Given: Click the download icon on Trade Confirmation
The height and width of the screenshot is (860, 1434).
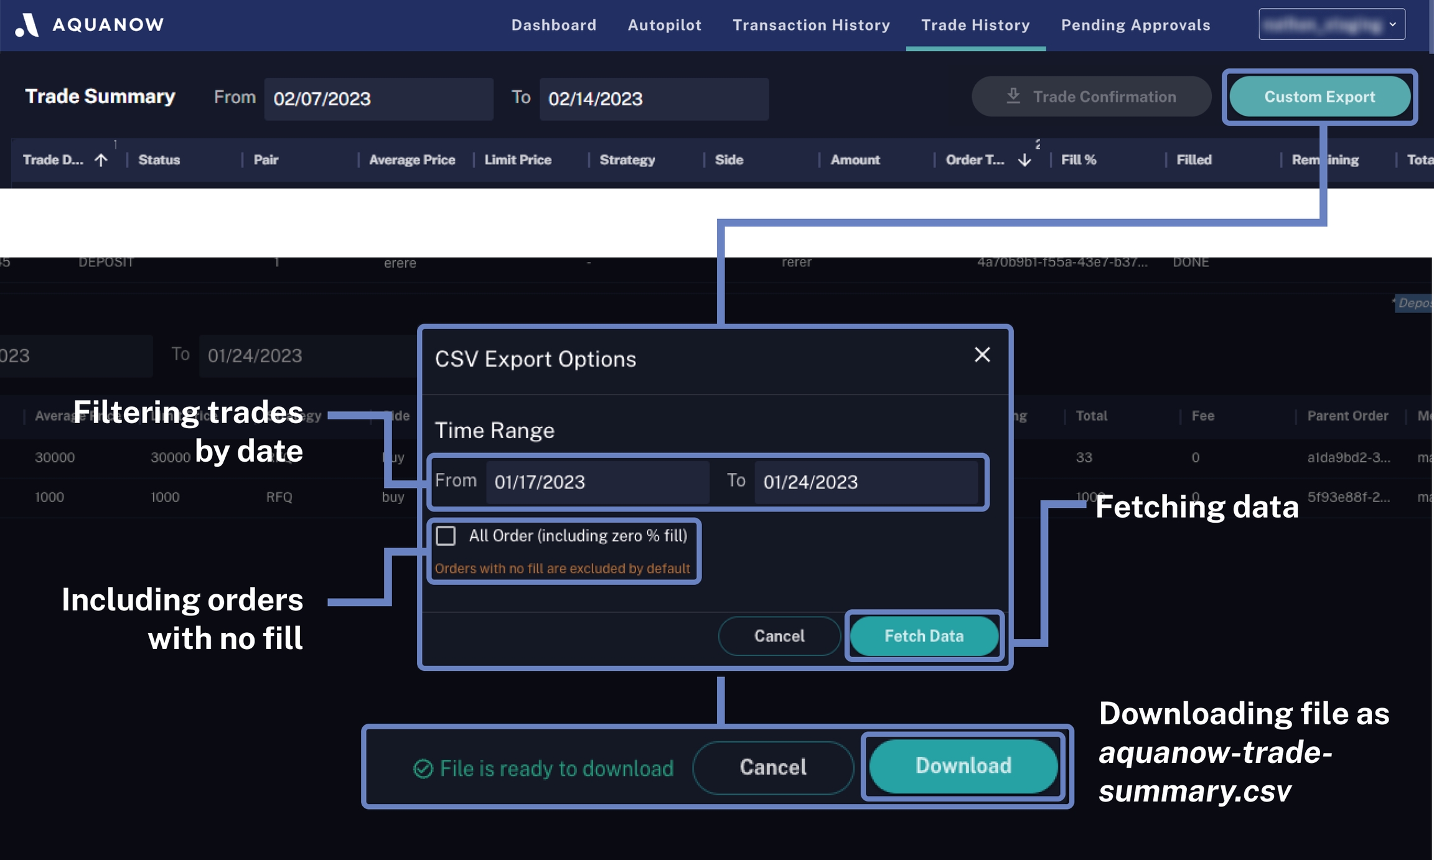Looking at the screenshot, I should coord(1013,96).
